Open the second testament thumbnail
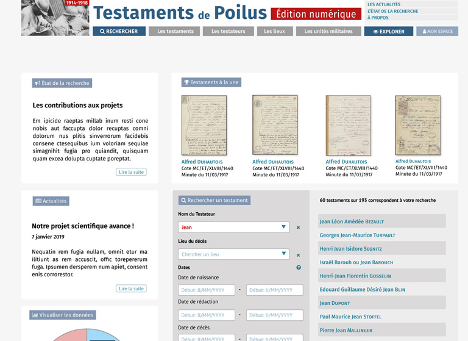Image resolution: width=468 pixels, height=341 pixels. (x=275, y=125)
